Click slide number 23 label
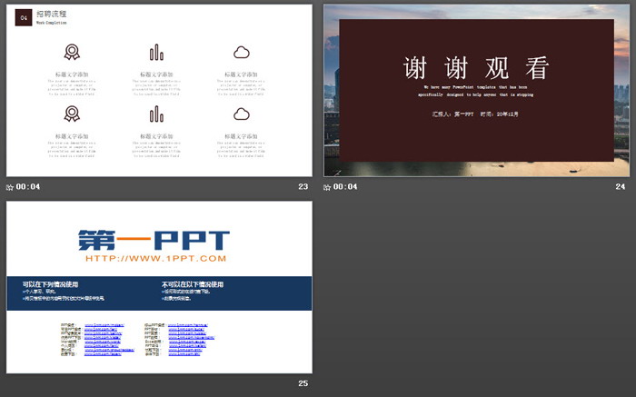636x397 pixels. 303,186
